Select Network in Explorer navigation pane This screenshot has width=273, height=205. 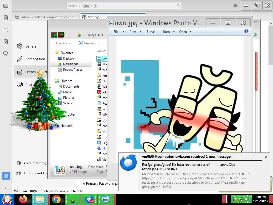[x=64, y=125]
